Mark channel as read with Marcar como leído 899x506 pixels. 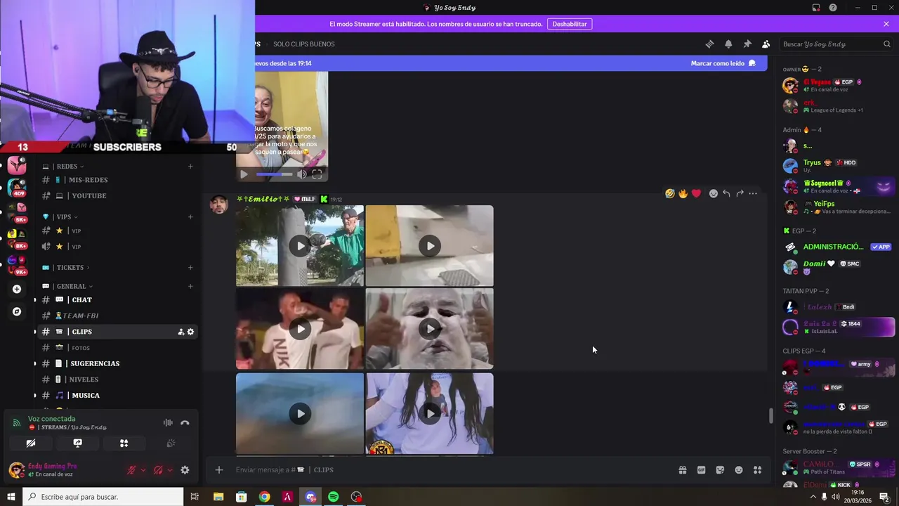pyautogui.click(x=723, y=63)
